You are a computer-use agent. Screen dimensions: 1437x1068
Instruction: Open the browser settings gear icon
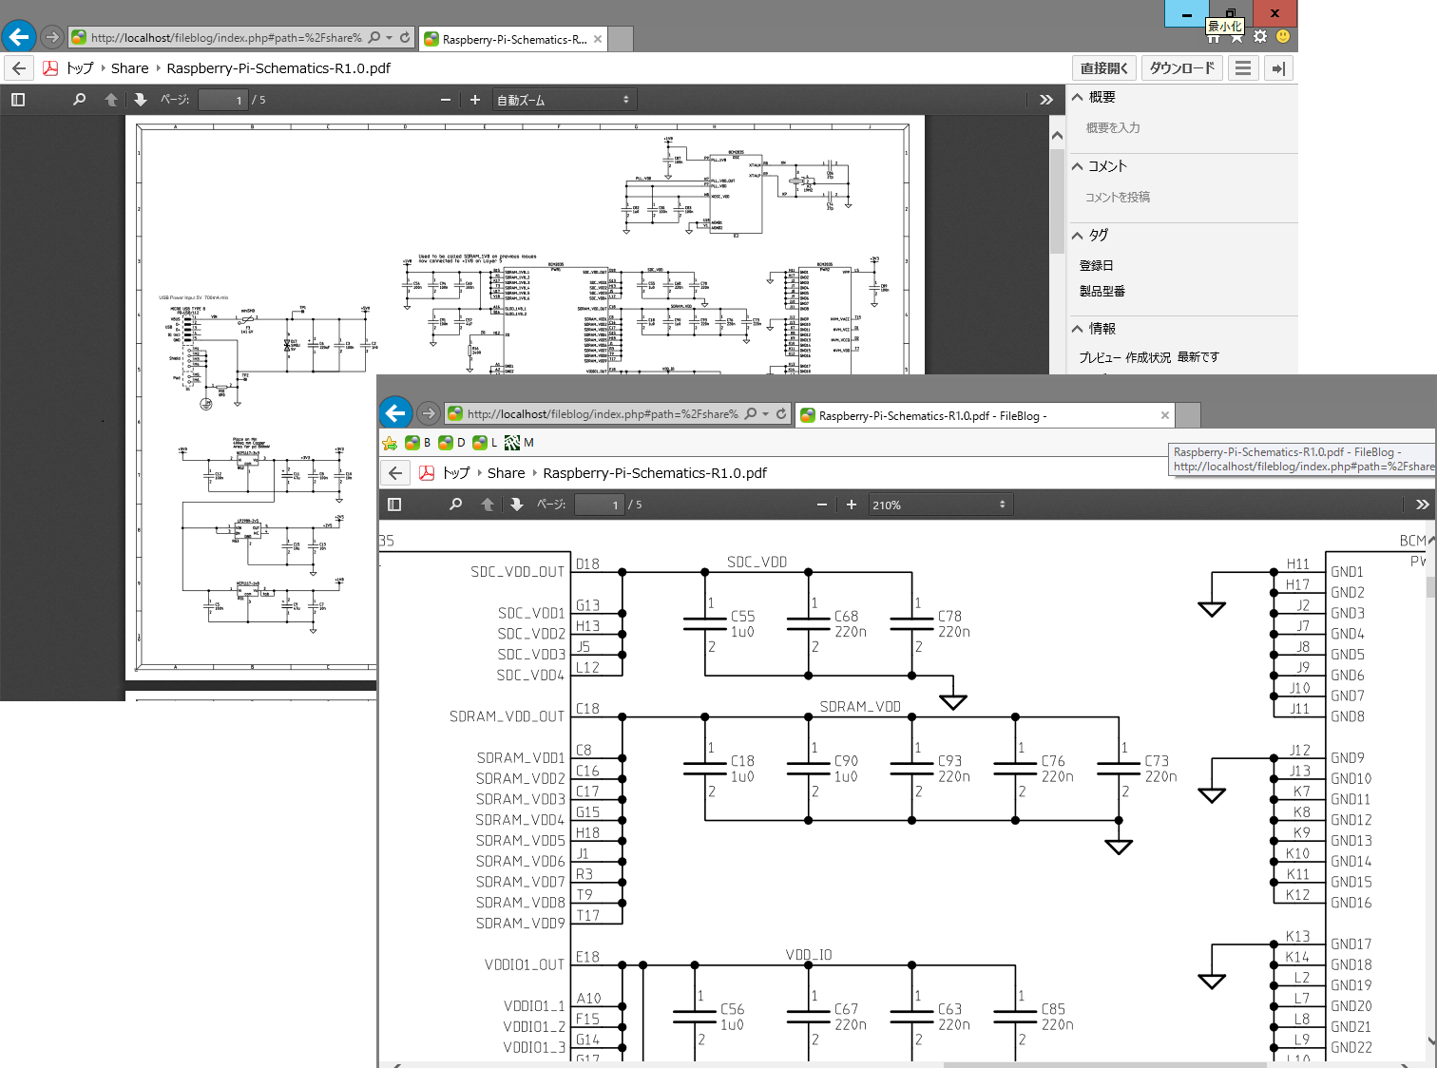point(1260,36)
